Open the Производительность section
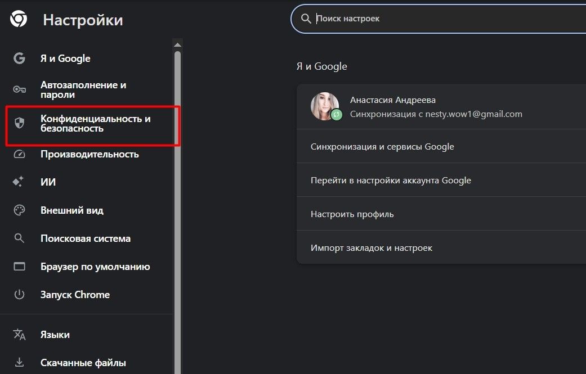The height and width of the screenshot is (374, 586). pos(90,154)
